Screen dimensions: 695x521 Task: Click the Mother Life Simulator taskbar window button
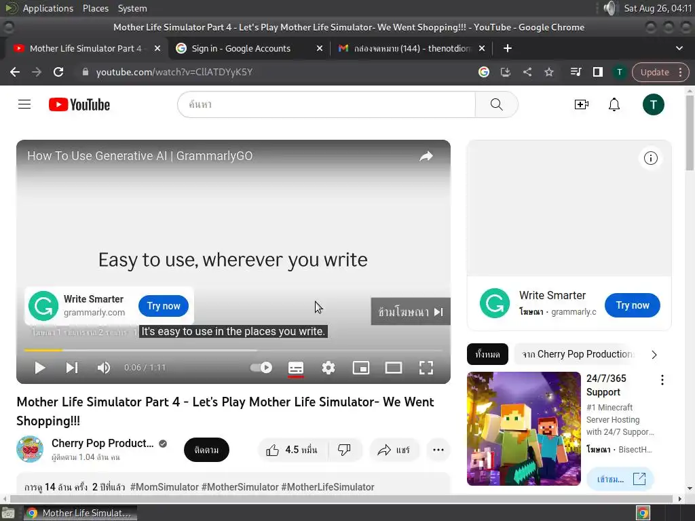(81, 513)
